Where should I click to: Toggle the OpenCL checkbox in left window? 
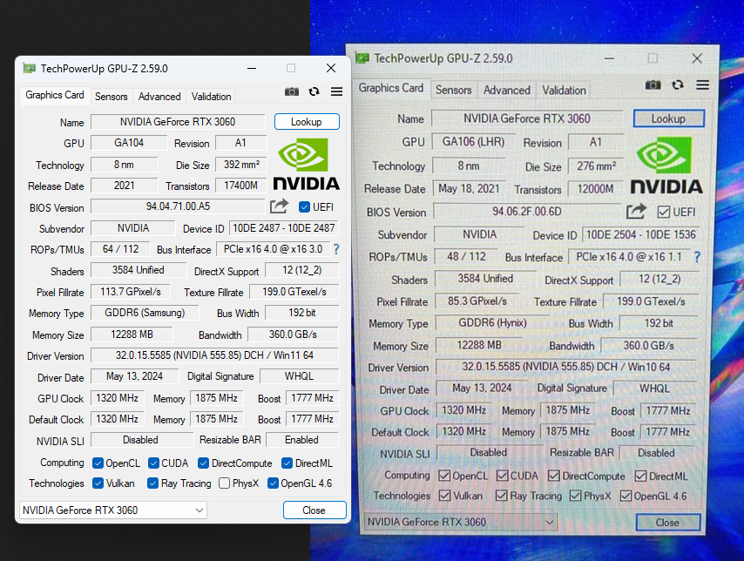(x=98, y=463)
